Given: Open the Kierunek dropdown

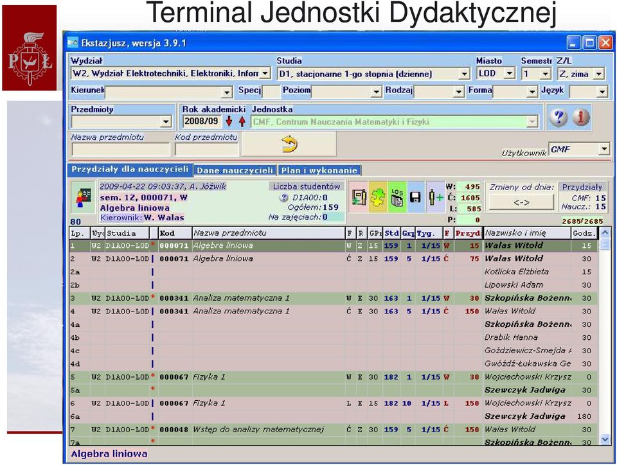Looking at the screenshot, I should click(x=227, y=92).
